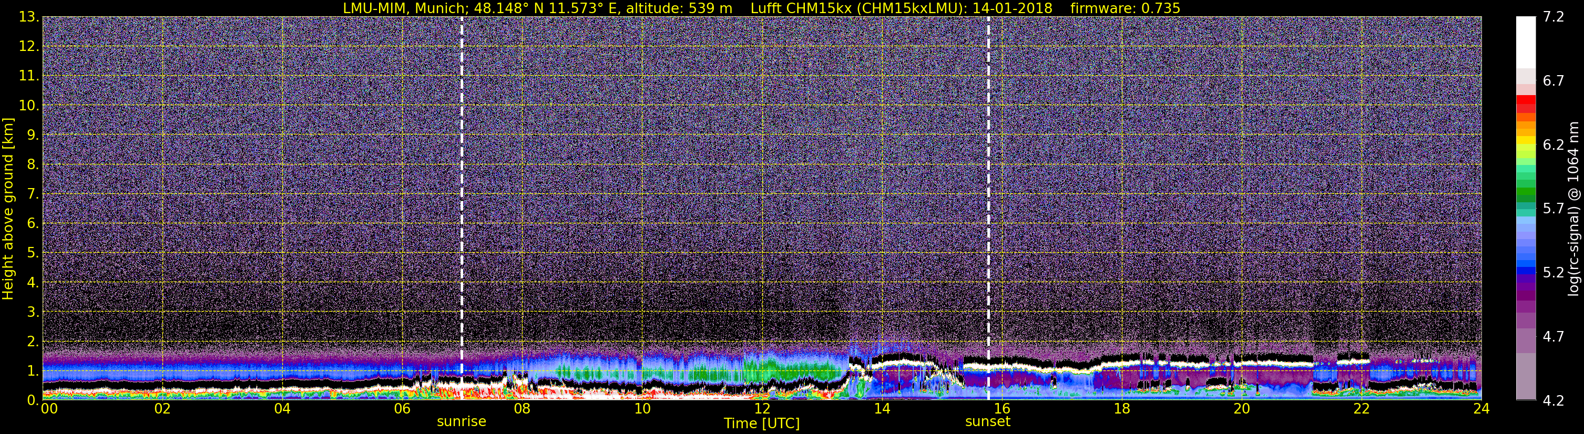1584x434 pixels.
Task: Click the '5.' height tick label
Action: [33, 253]
